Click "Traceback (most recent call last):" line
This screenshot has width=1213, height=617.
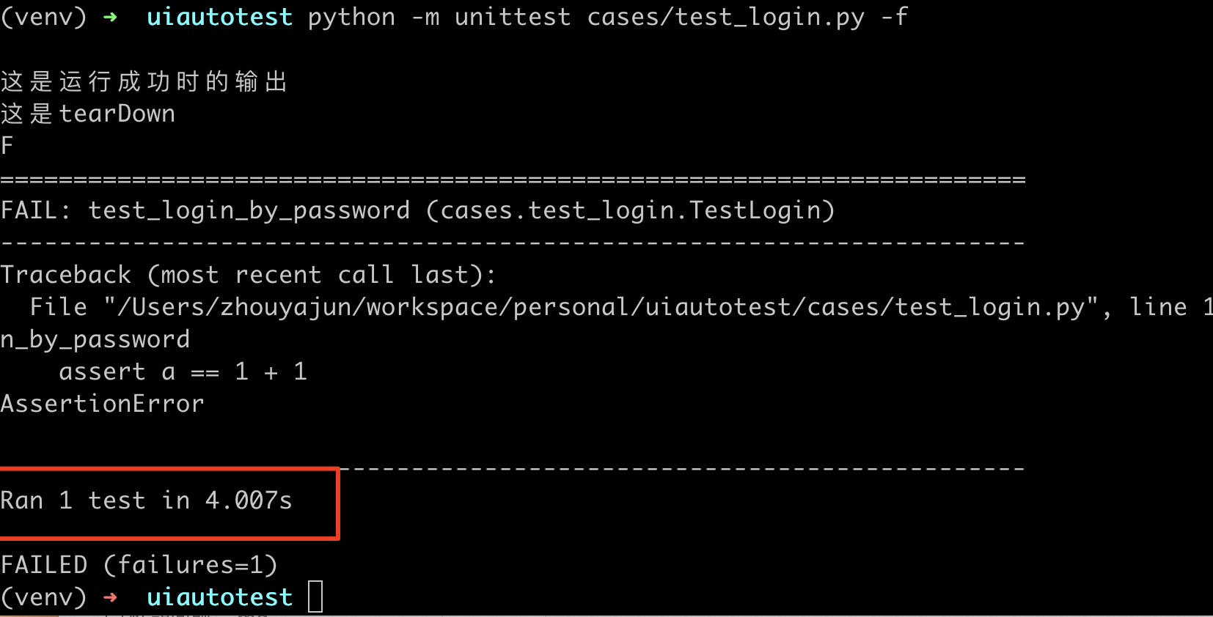248,275
